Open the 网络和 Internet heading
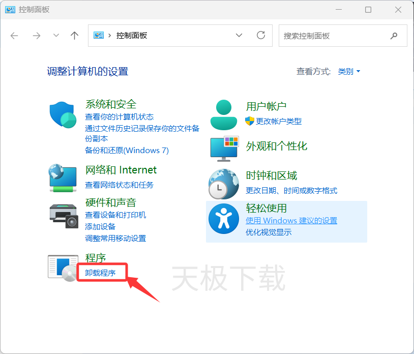414x354 pixels. pos(121,170)
